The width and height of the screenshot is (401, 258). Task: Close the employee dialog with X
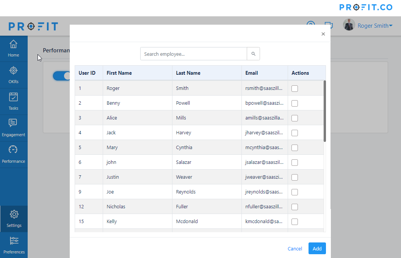pos(323,34)
